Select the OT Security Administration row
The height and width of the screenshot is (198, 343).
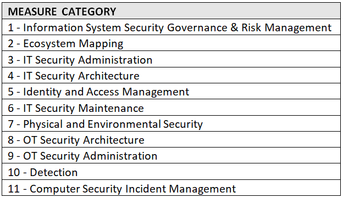coord(171,155)
